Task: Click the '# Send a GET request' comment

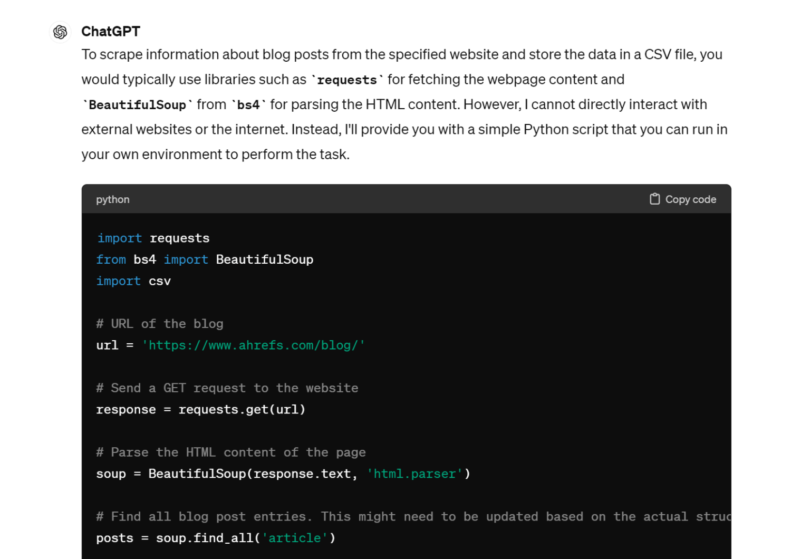Action: [227, 388]
